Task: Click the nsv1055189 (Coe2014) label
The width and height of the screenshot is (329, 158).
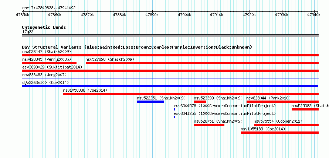Action: [263, 129]
